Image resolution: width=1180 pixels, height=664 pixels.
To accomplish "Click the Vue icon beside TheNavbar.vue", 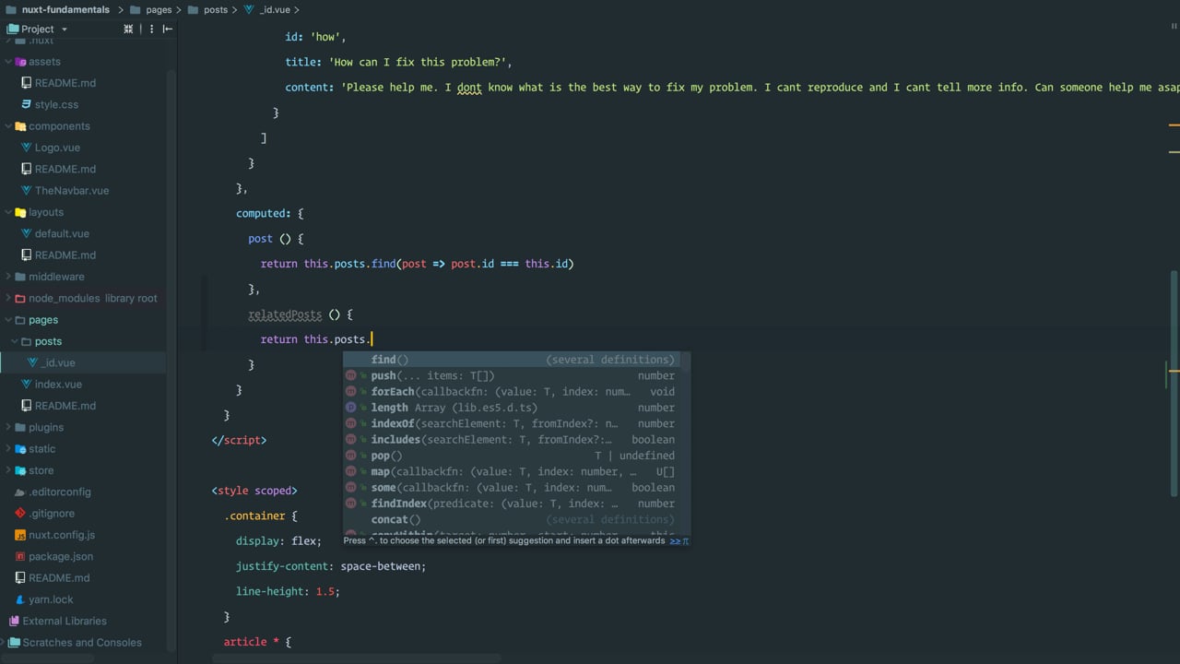I will 27,191.
